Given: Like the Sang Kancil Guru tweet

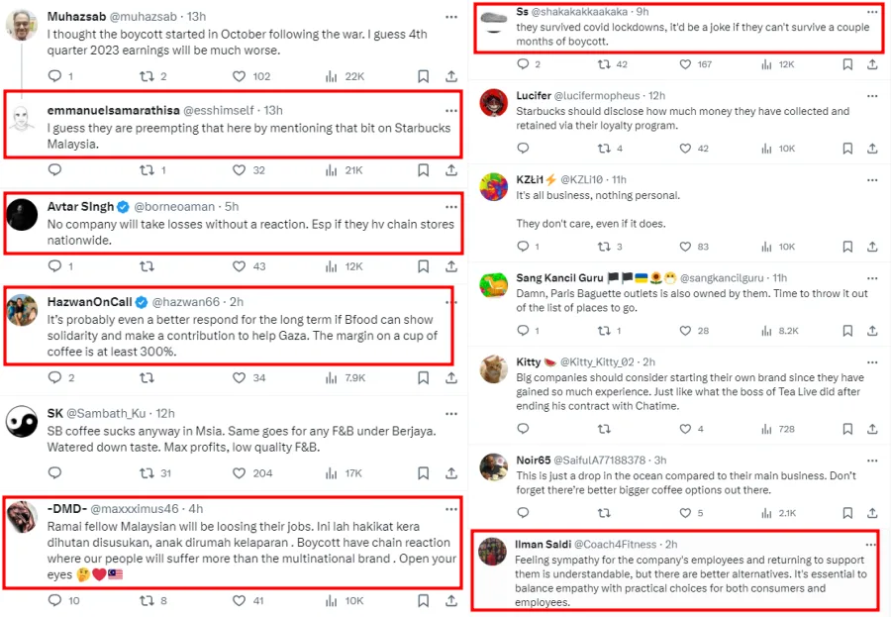Looking at the screenshot, I should pyautogui.click(x=701, y=331).
